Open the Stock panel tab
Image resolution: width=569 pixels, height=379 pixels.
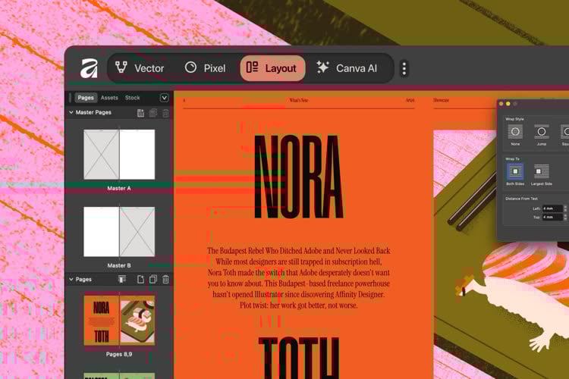pos(133,98)
